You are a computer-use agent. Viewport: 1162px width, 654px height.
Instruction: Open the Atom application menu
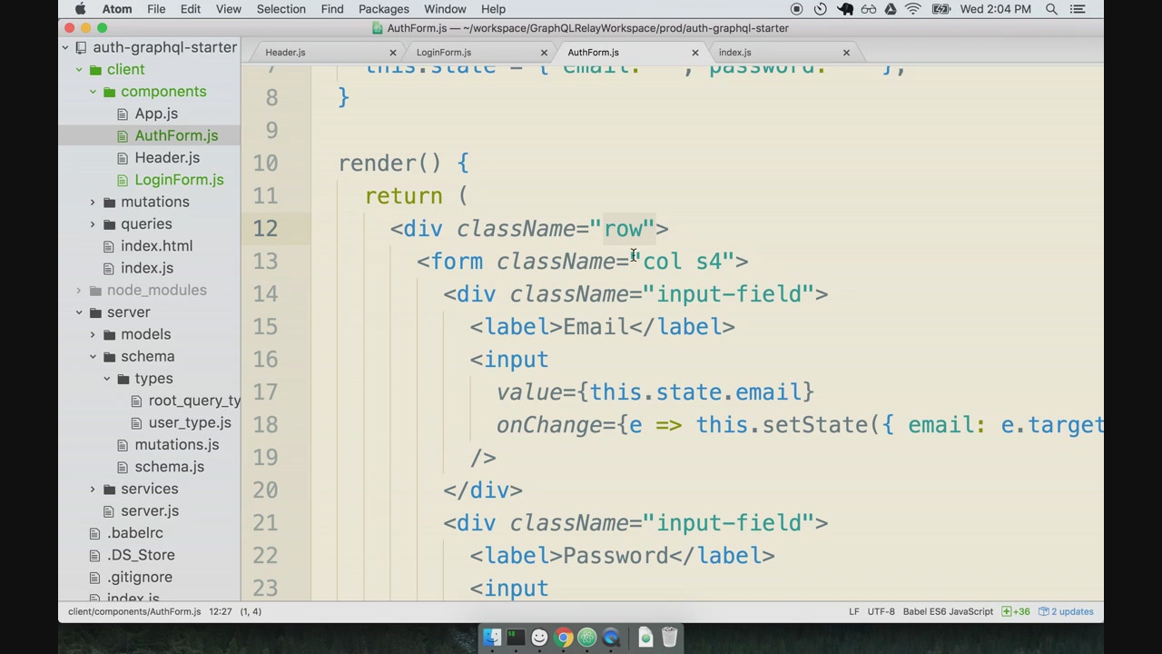116,9
